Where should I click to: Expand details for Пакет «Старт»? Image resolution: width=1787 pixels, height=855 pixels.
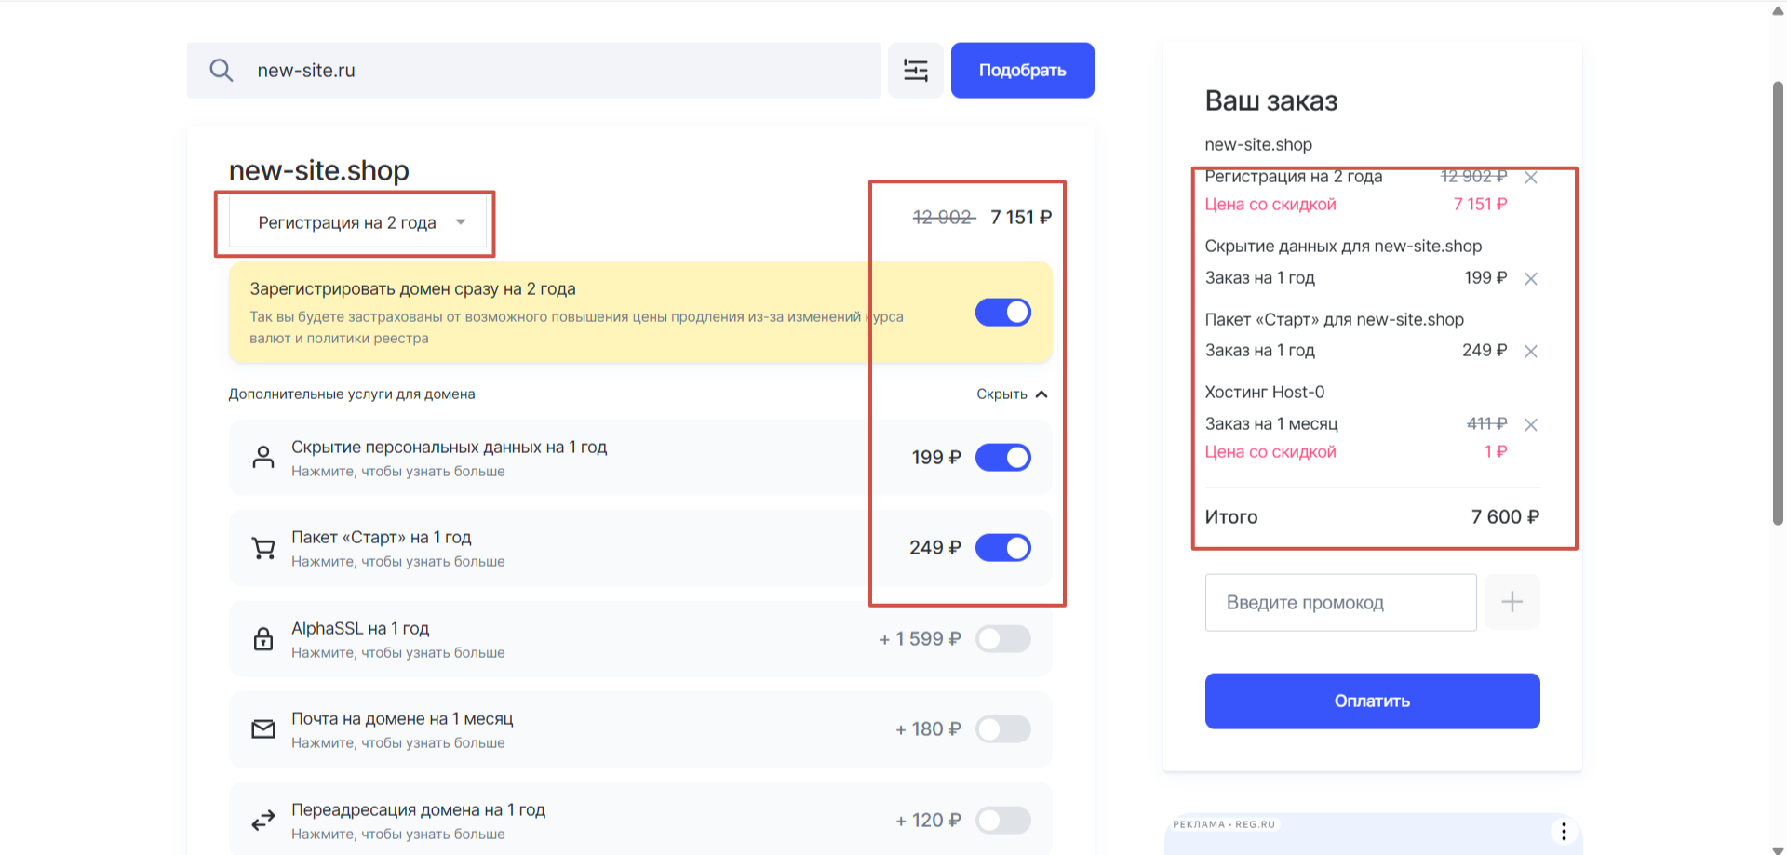point(397,561)
